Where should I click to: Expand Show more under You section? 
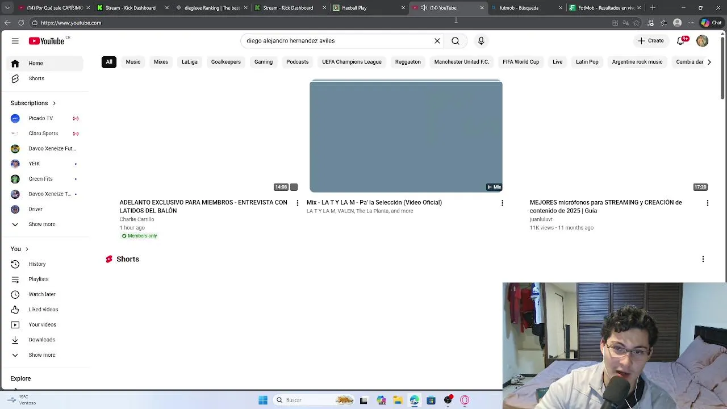pyautogui.click(x=43, y=355)
